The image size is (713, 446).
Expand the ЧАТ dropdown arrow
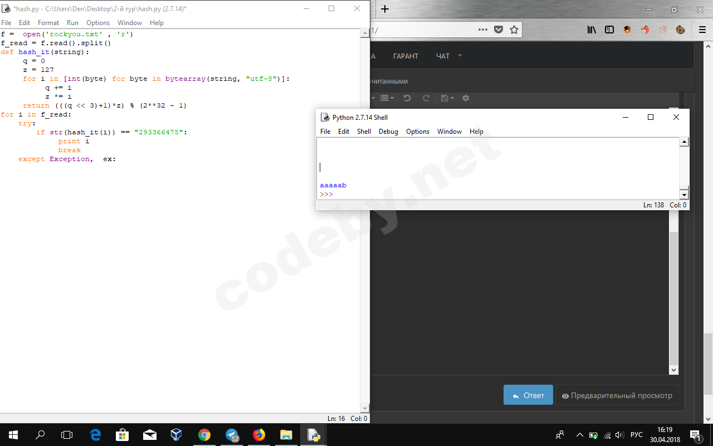point(460,55)
